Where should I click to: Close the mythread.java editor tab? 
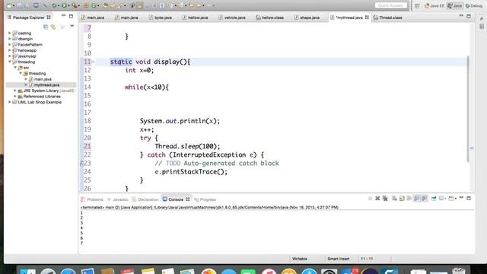click(x=367, y=18)
